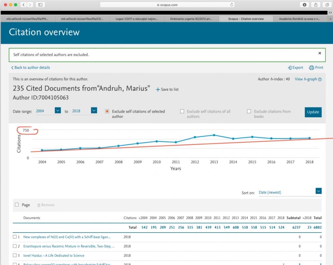333x265 pixels.
Task: Click the Update button
Action: tap(313, 112)
